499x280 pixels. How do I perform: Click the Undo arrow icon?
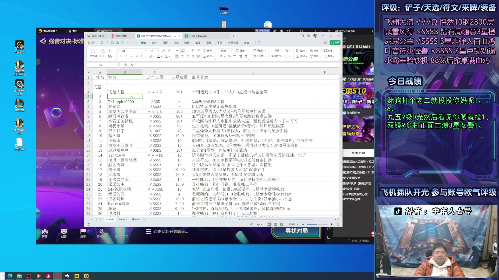pos(122,43)
